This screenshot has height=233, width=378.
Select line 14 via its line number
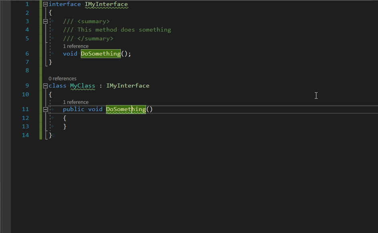pyautogui.click(x=25, y=135)
